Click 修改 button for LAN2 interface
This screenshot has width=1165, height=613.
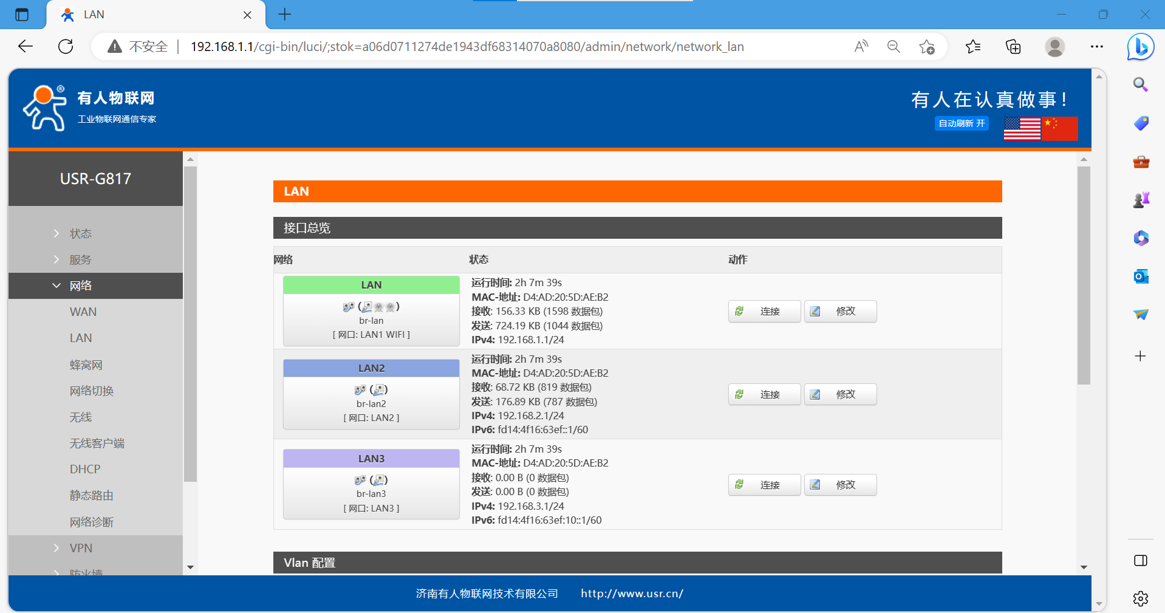tap(840, 394)
